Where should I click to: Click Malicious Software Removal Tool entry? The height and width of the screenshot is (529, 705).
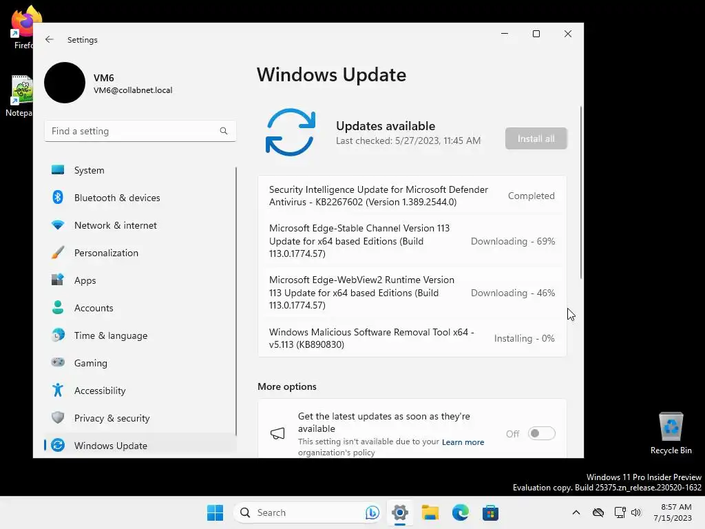(412, 338)
